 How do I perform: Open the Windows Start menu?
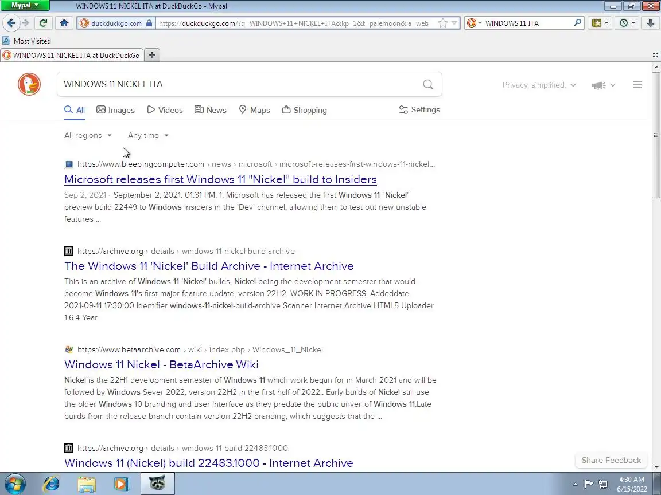15,484
